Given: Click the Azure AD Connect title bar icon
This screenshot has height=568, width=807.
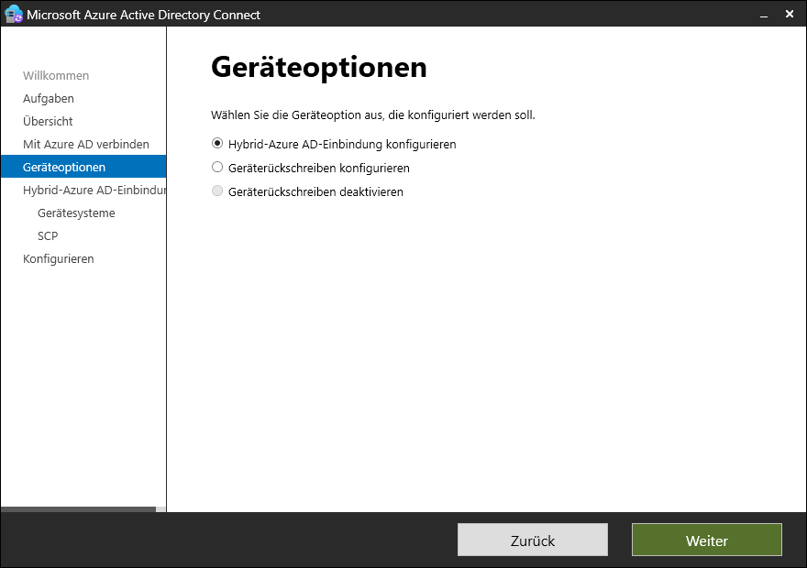Looking at the screenshot, I should point(13,14).
